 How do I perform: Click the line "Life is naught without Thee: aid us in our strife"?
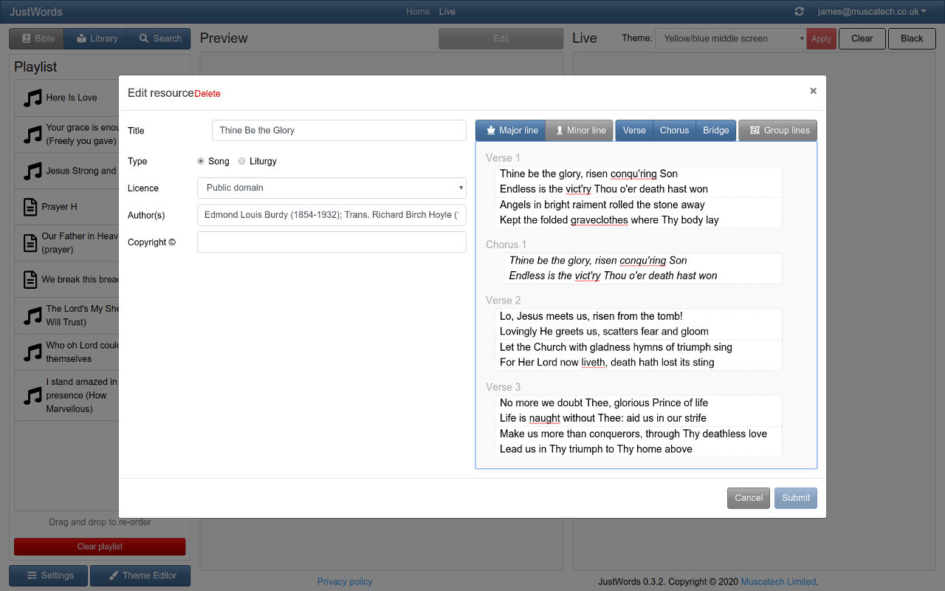pyautogui.click(x=603, y=418)
